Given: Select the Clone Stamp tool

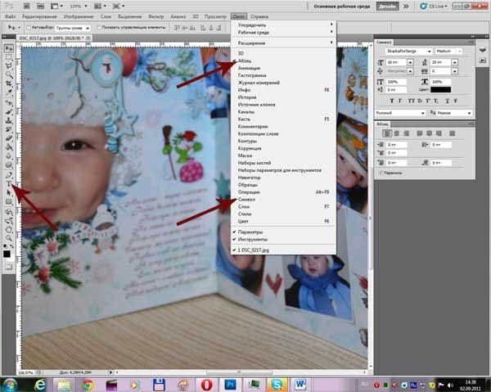Looking at the screenshot, I should (8, 120).
